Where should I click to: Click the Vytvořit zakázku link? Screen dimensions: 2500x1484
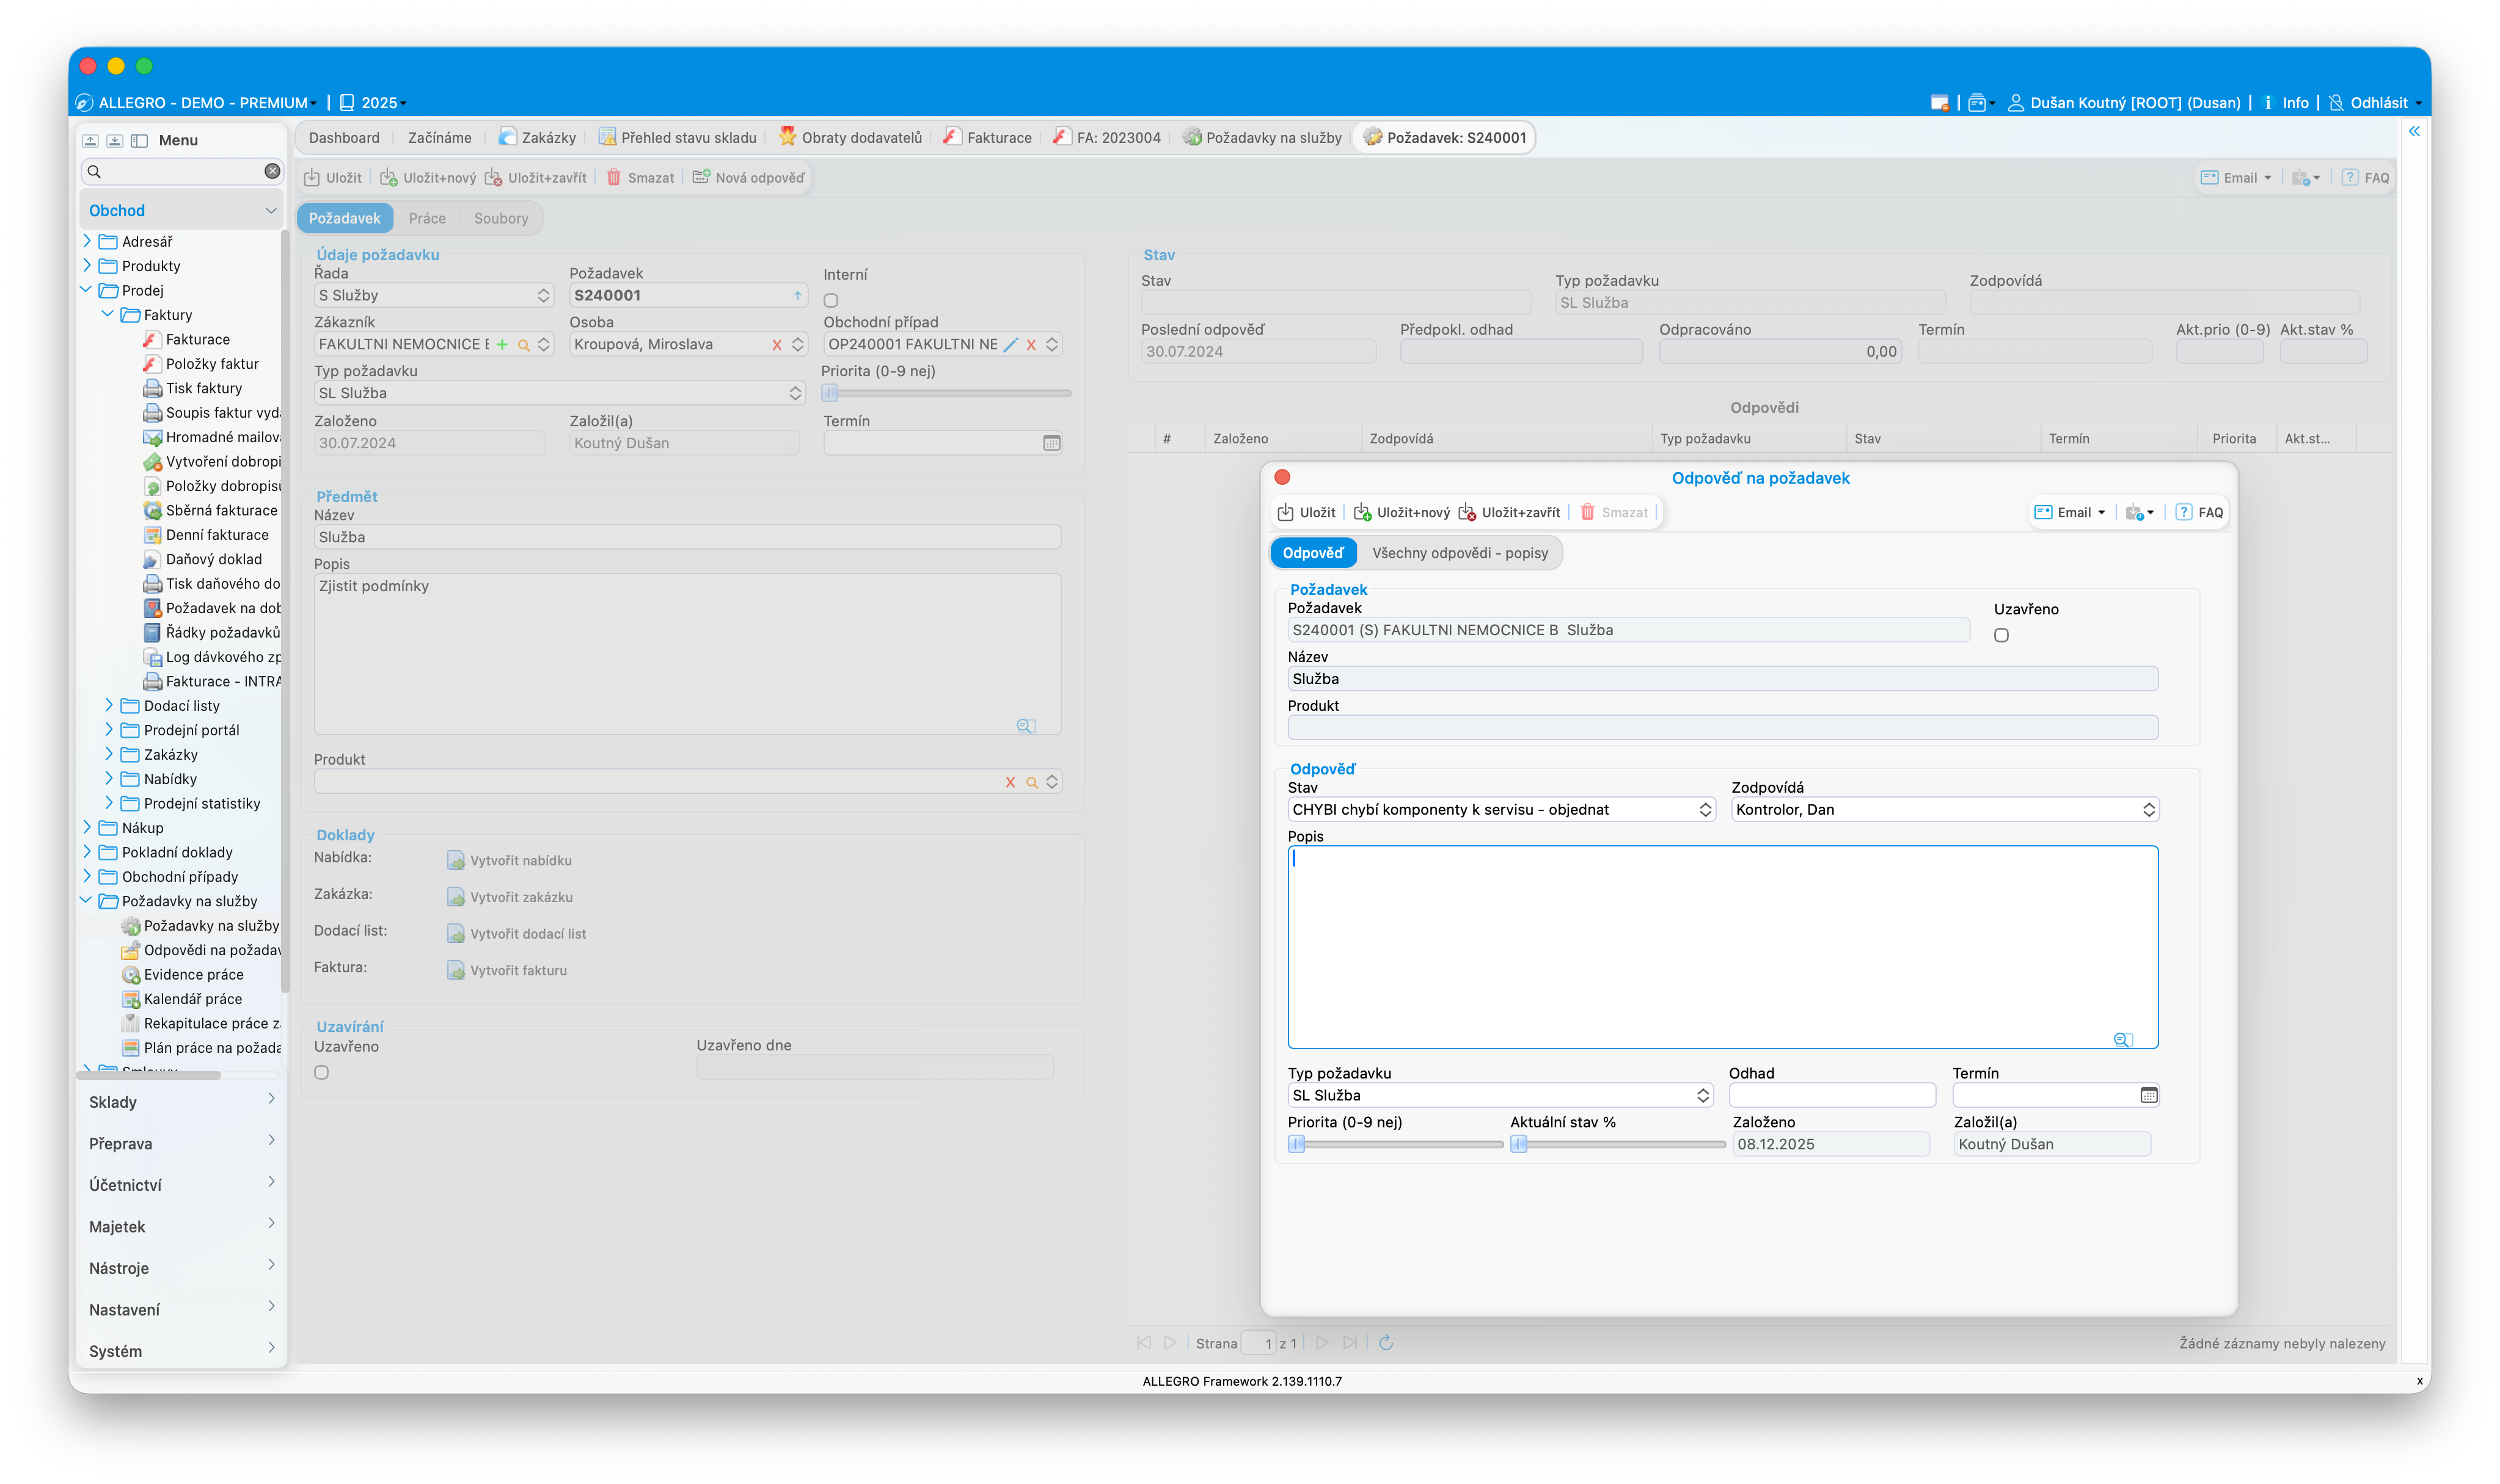[521, 897]
